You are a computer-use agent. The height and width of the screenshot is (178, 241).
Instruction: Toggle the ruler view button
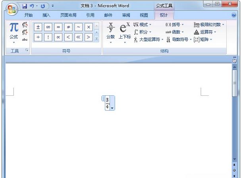(234, 60)
